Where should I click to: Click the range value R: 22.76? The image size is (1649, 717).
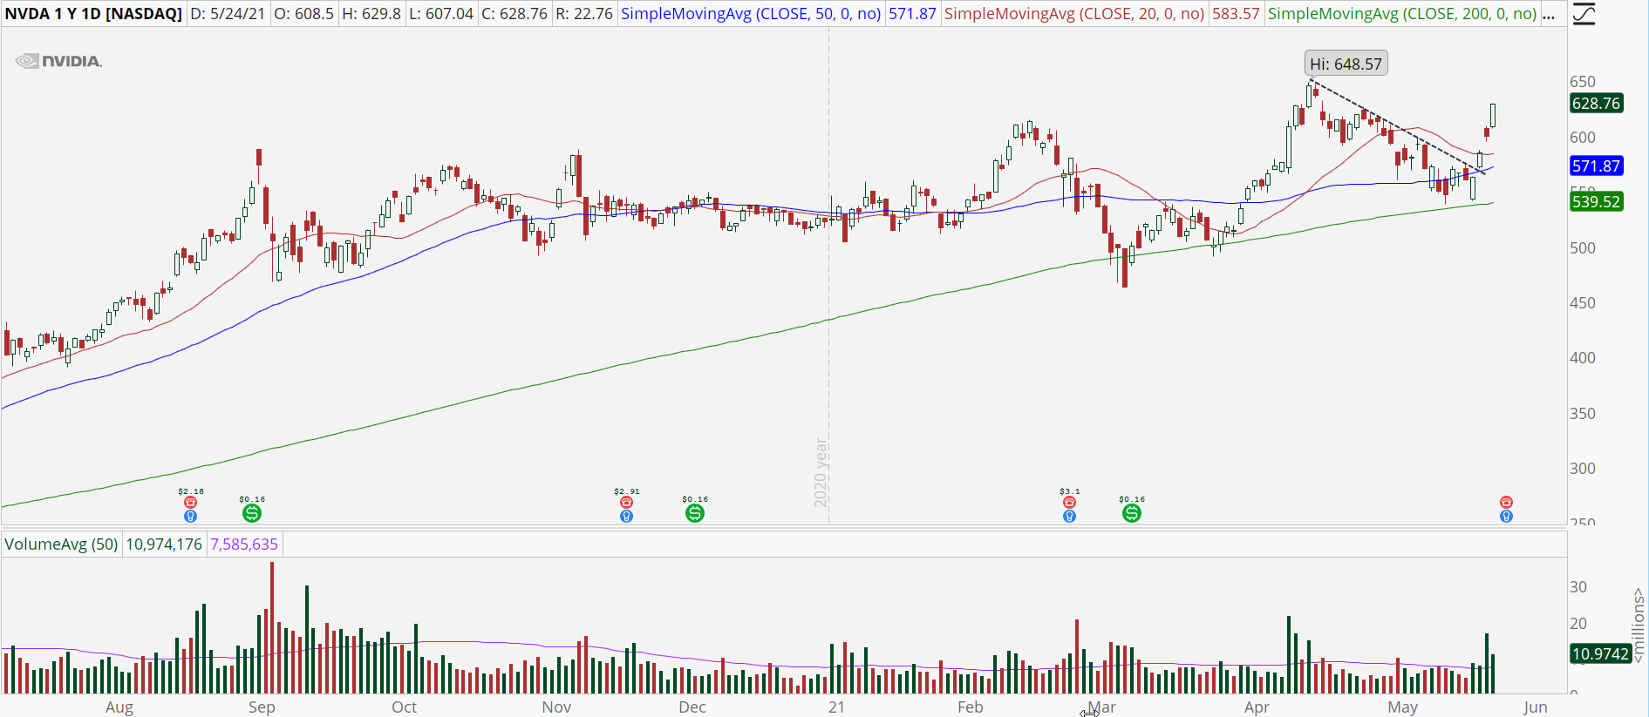click(x=584, y=14)
